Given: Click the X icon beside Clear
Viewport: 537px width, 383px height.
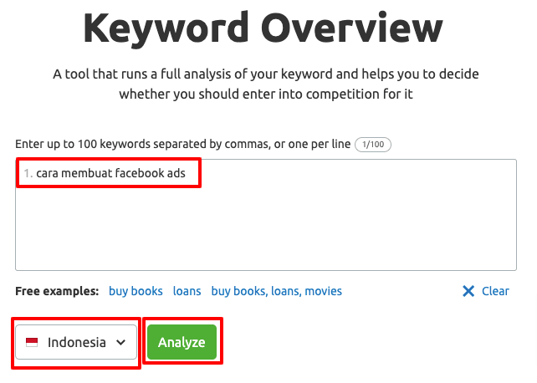Looking at the screenshot, I should coord(468,292).
